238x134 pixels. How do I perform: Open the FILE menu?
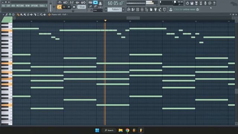coord(3,6)
